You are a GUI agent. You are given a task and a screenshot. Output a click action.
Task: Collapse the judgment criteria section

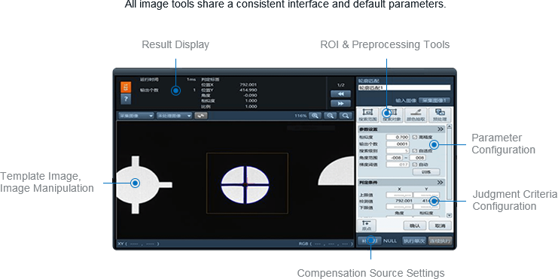click(x=441, y=182)
